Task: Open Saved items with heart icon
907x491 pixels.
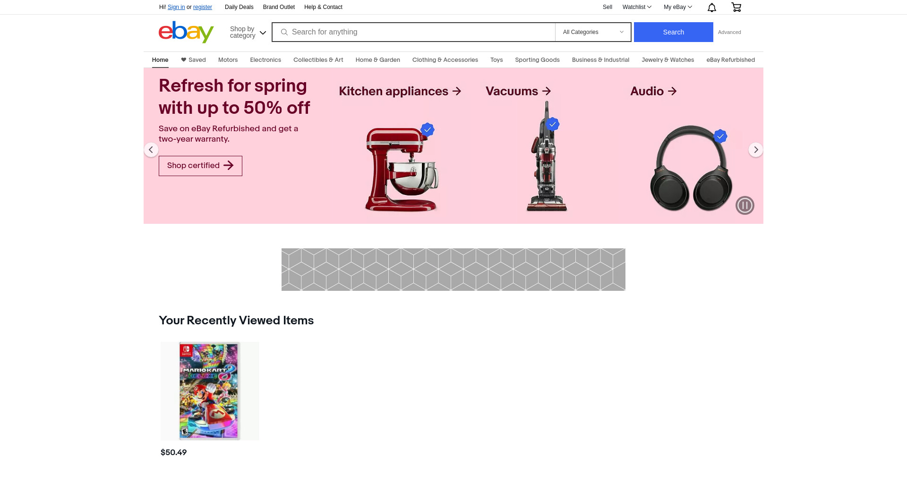Action: [x=193, y=60]
